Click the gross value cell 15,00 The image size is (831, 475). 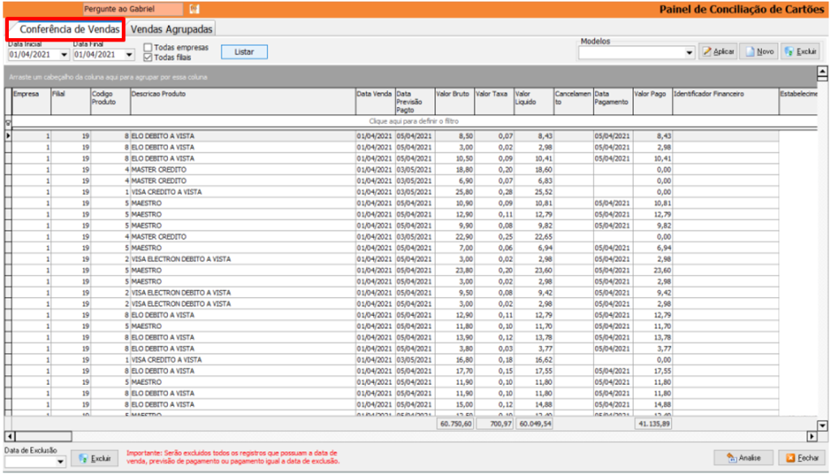(x=454, y=404)
